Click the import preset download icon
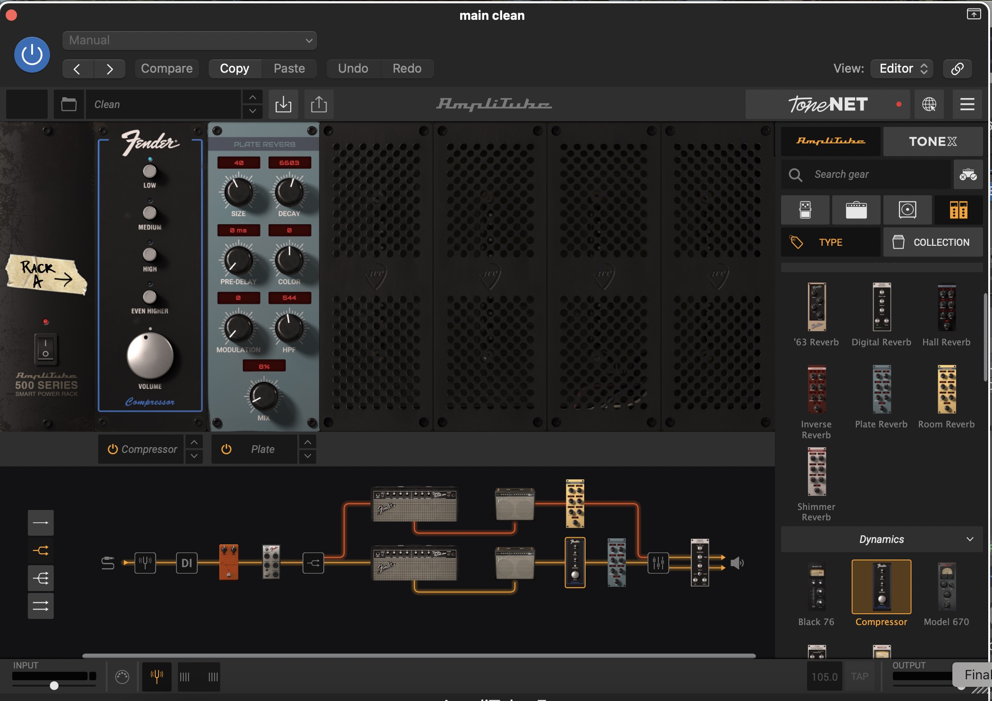Viewport: 992px width, 701px height. click(x=283, y=104)
